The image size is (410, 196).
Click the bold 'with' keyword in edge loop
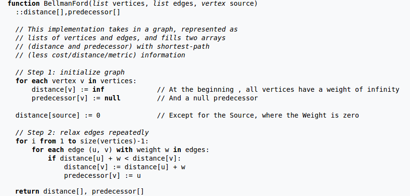pyautogui.click(x=125, y=150)
